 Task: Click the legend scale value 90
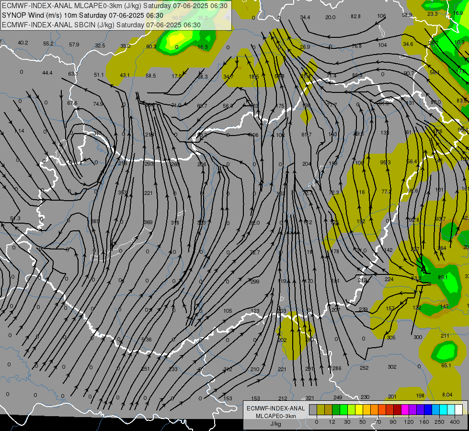tap(393, 422)
